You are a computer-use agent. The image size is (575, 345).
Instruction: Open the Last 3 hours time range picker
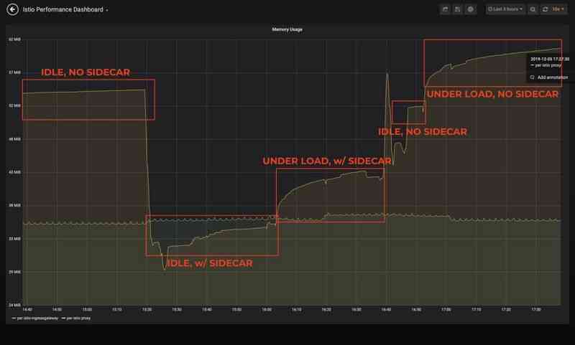pos(505,9)
